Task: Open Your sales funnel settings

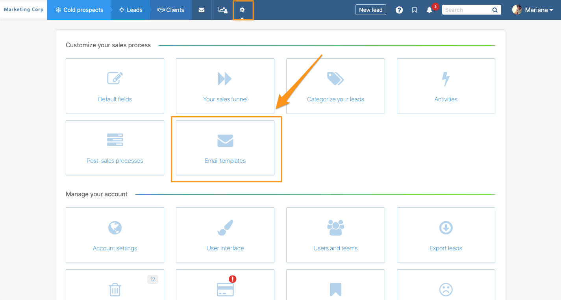Action: 225,86
